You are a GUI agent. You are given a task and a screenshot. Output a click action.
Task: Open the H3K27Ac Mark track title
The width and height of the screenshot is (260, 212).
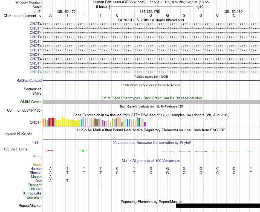point(151,130)
